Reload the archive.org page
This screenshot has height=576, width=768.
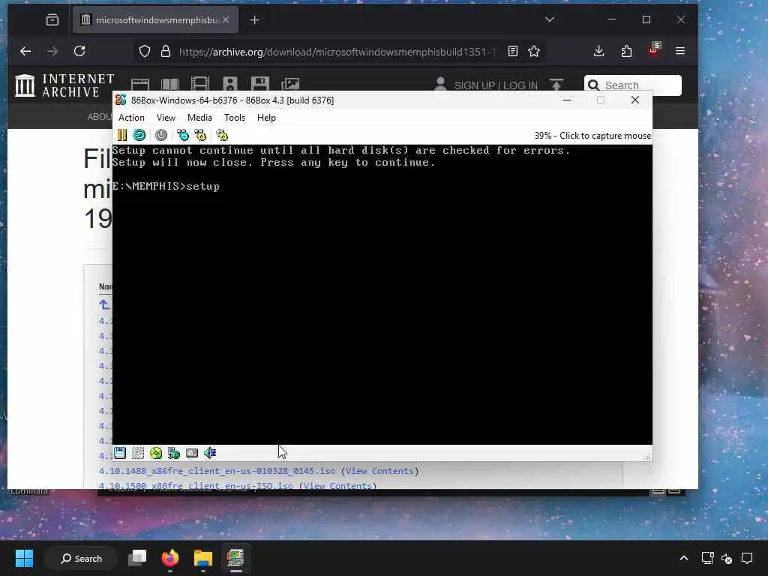point(79,52)
